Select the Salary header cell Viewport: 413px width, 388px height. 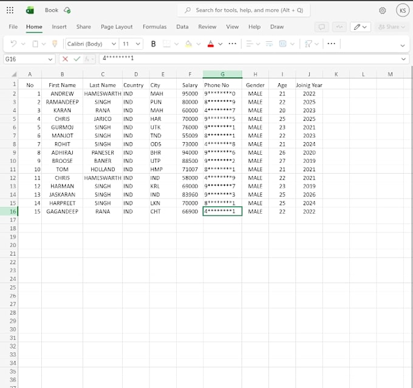pos(189,85)
